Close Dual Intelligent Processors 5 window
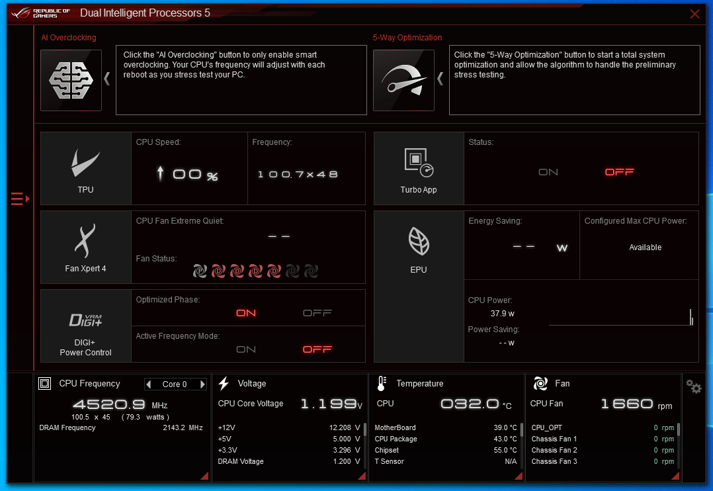Viewport: 713px width, 491px height. pyautogui.click(x=694, y=14)
